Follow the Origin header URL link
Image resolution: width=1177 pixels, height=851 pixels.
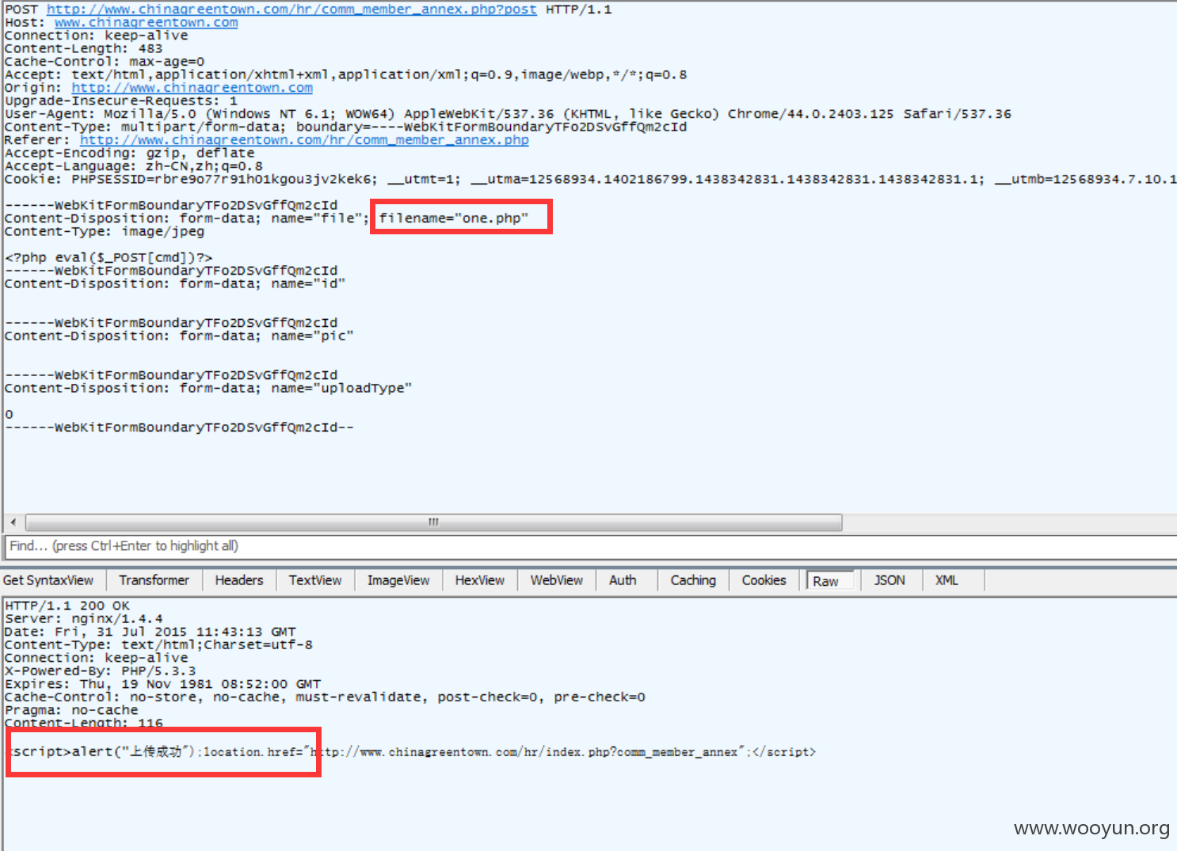click(192, 88)
